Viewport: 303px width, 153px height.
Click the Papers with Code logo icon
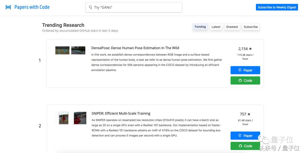(x=8, y=7)
